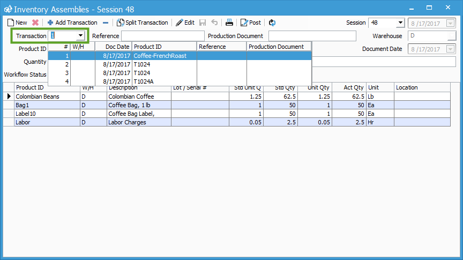
Task: Select transaction 2 T1024 row
Action: tap(180, 64)
